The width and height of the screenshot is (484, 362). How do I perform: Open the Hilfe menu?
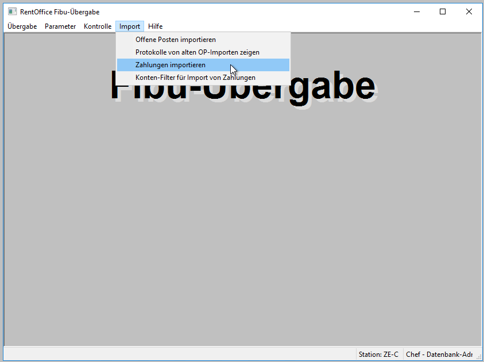155,26
